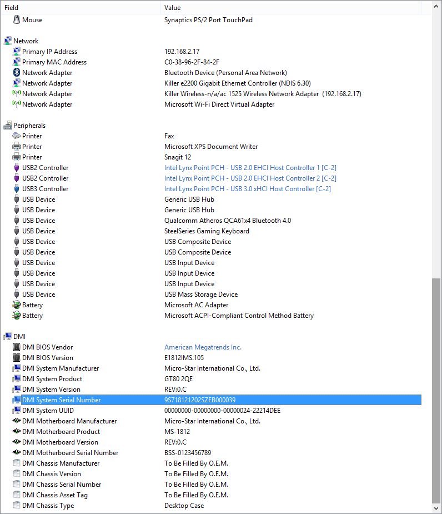Click the DMI Chassis Type icon
Viewport: 442px width, 514px height.
(x=17, y=505)
